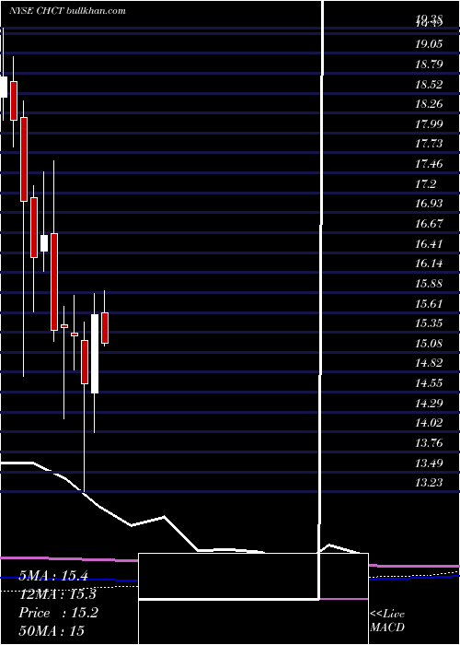Click the tall white candle body spanning 14.55 to 15.61
Viewport: 460px width, 645px height.
95,354
